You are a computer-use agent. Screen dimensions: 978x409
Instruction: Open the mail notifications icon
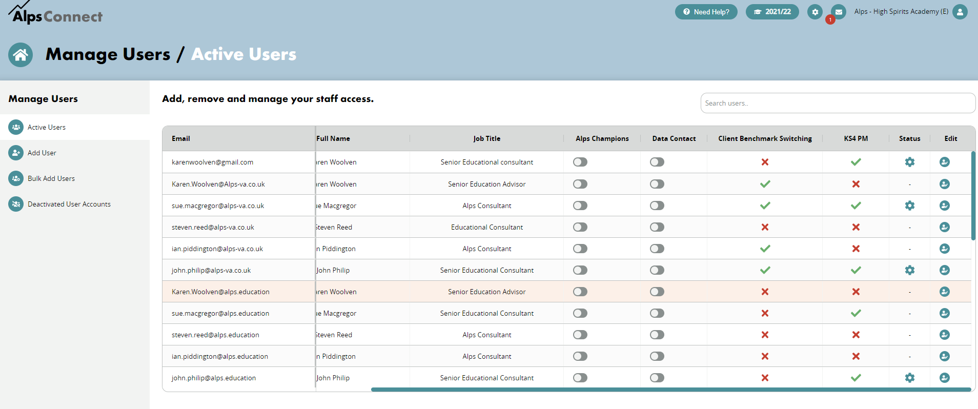coord(839,12)
